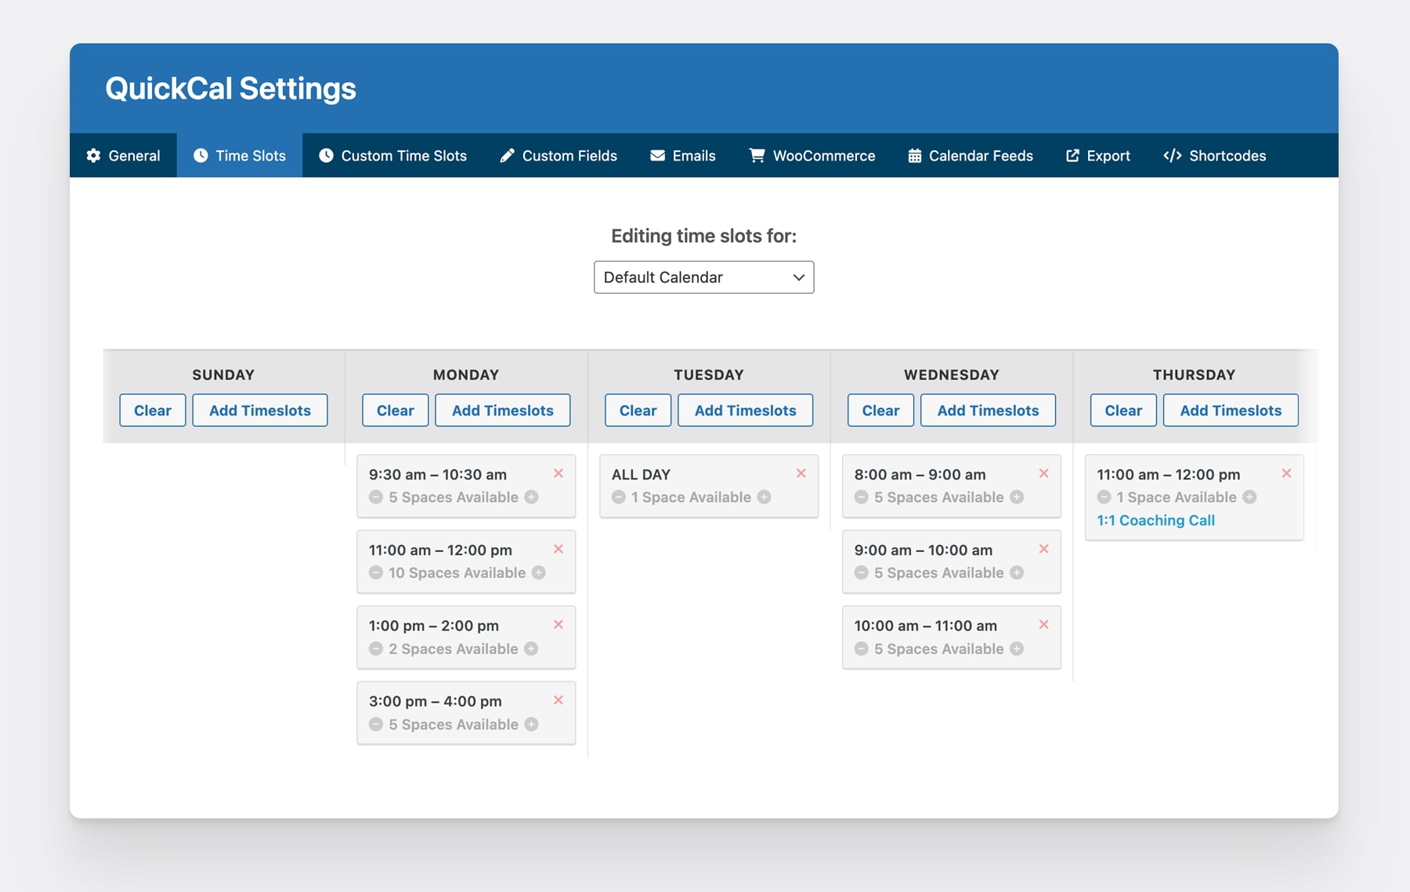Increase spaces for Monday's 11:00 am slot
The image size is (1410, 892).
[538, 572]
